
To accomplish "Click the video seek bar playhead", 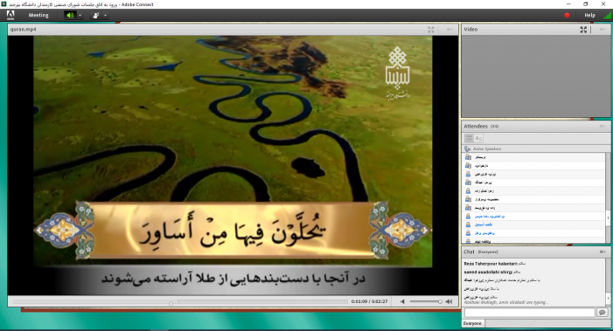I will 171,303.
